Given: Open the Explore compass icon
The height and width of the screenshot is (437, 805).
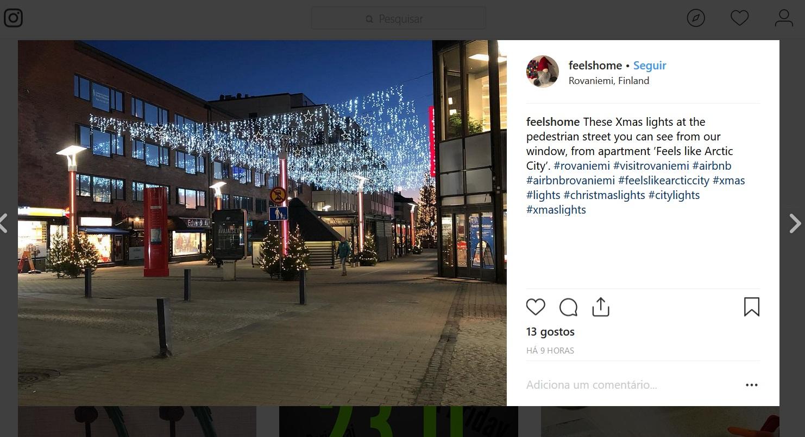Looking at the screenshot, I should (x=696, y=18).
